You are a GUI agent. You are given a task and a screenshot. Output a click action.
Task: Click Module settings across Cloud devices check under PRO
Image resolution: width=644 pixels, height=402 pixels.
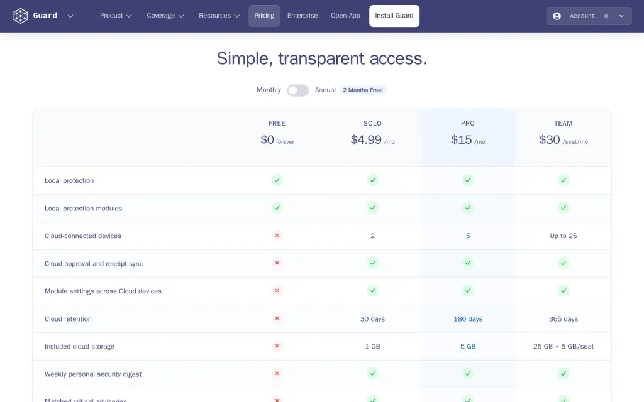pos(468,291)
